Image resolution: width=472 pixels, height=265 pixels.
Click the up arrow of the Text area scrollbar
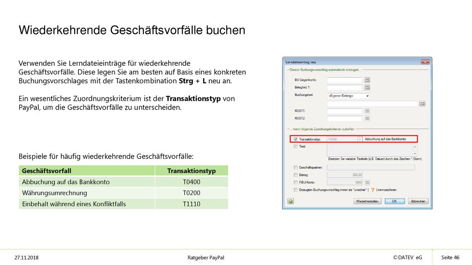click(x=415, y=147)
